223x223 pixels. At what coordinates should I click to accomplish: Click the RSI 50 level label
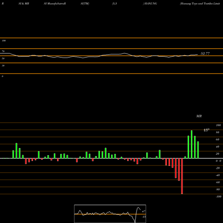coord(3,58)
